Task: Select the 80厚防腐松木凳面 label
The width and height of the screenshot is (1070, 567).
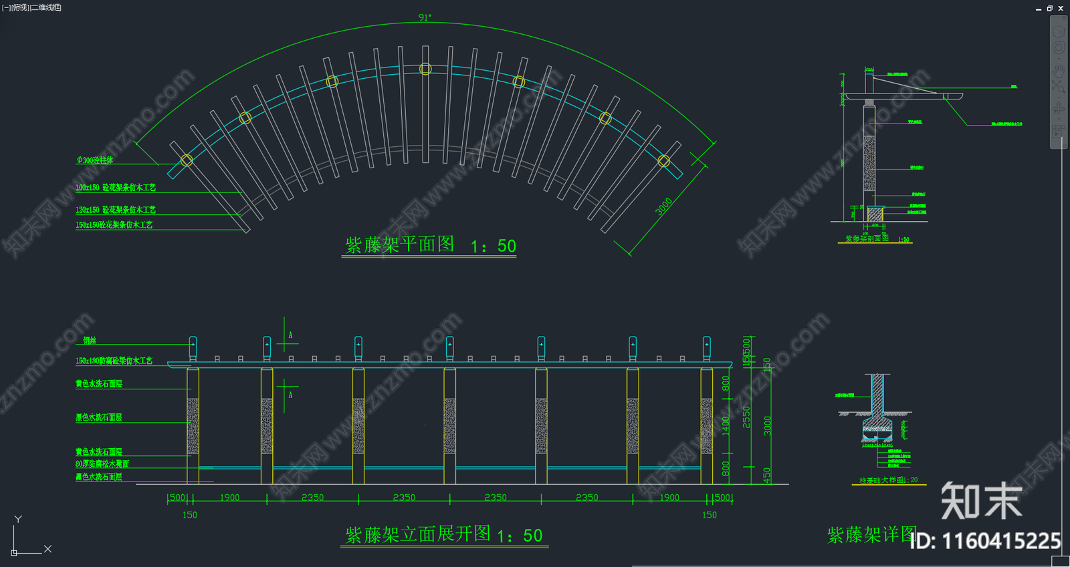Action: click(x=102, y=463)
